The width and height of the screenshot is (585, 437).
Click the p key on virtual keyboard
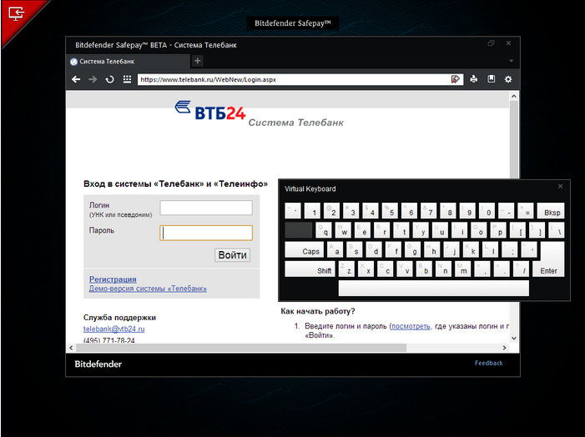click(x=498, y=230)
